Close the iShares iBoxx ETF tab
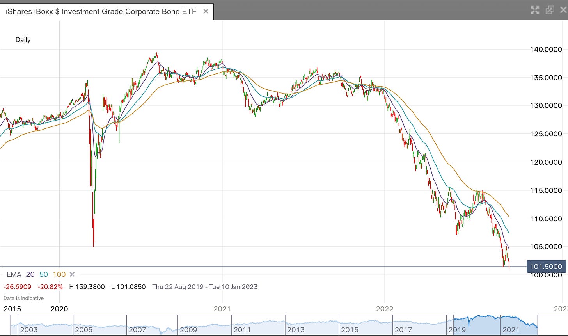This screenshot has width=568, height=336. click(206, 11)
